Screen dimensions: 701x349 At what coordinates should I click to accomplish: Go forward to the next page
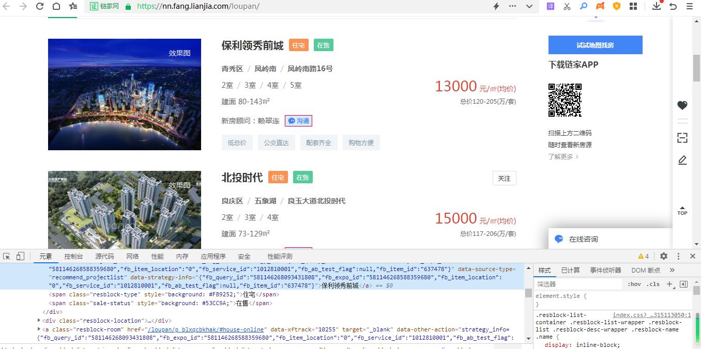click(23, 6)
